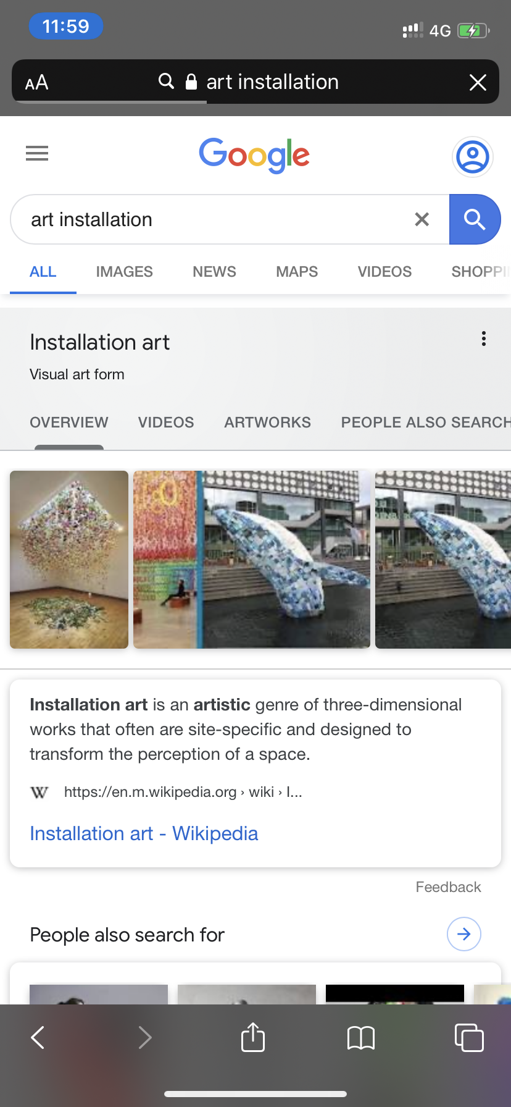Go back to the previous page
Viewport: 511px width, 1107px height.
[x=38, y=1037]
